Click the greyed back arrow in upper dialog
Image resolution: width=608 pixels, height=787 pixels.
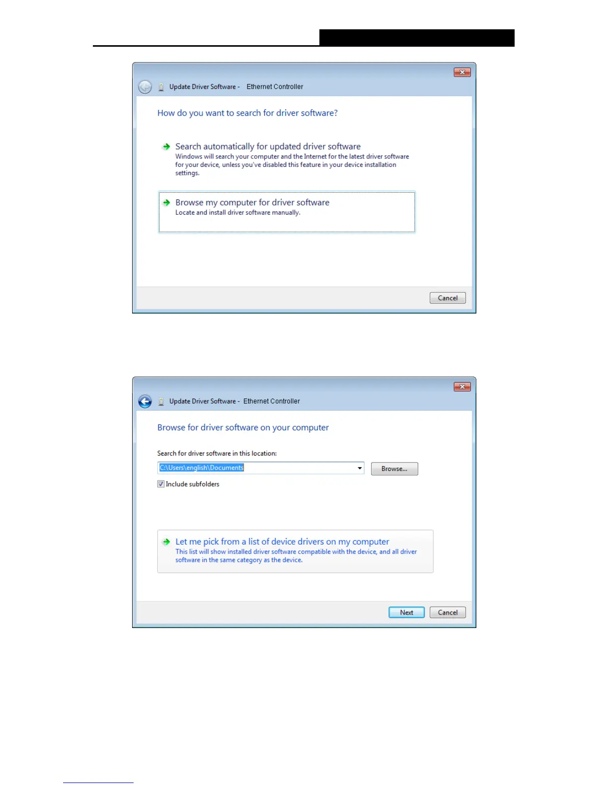point(145,87)
